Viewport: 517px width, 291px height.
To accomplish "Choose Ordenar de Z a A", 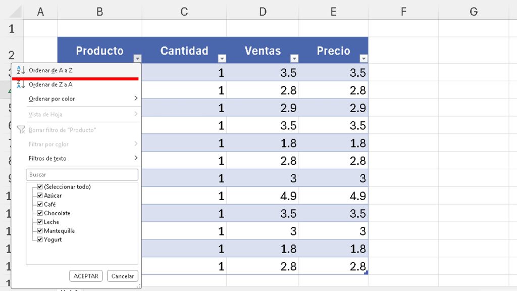I will tap(50, 85).
